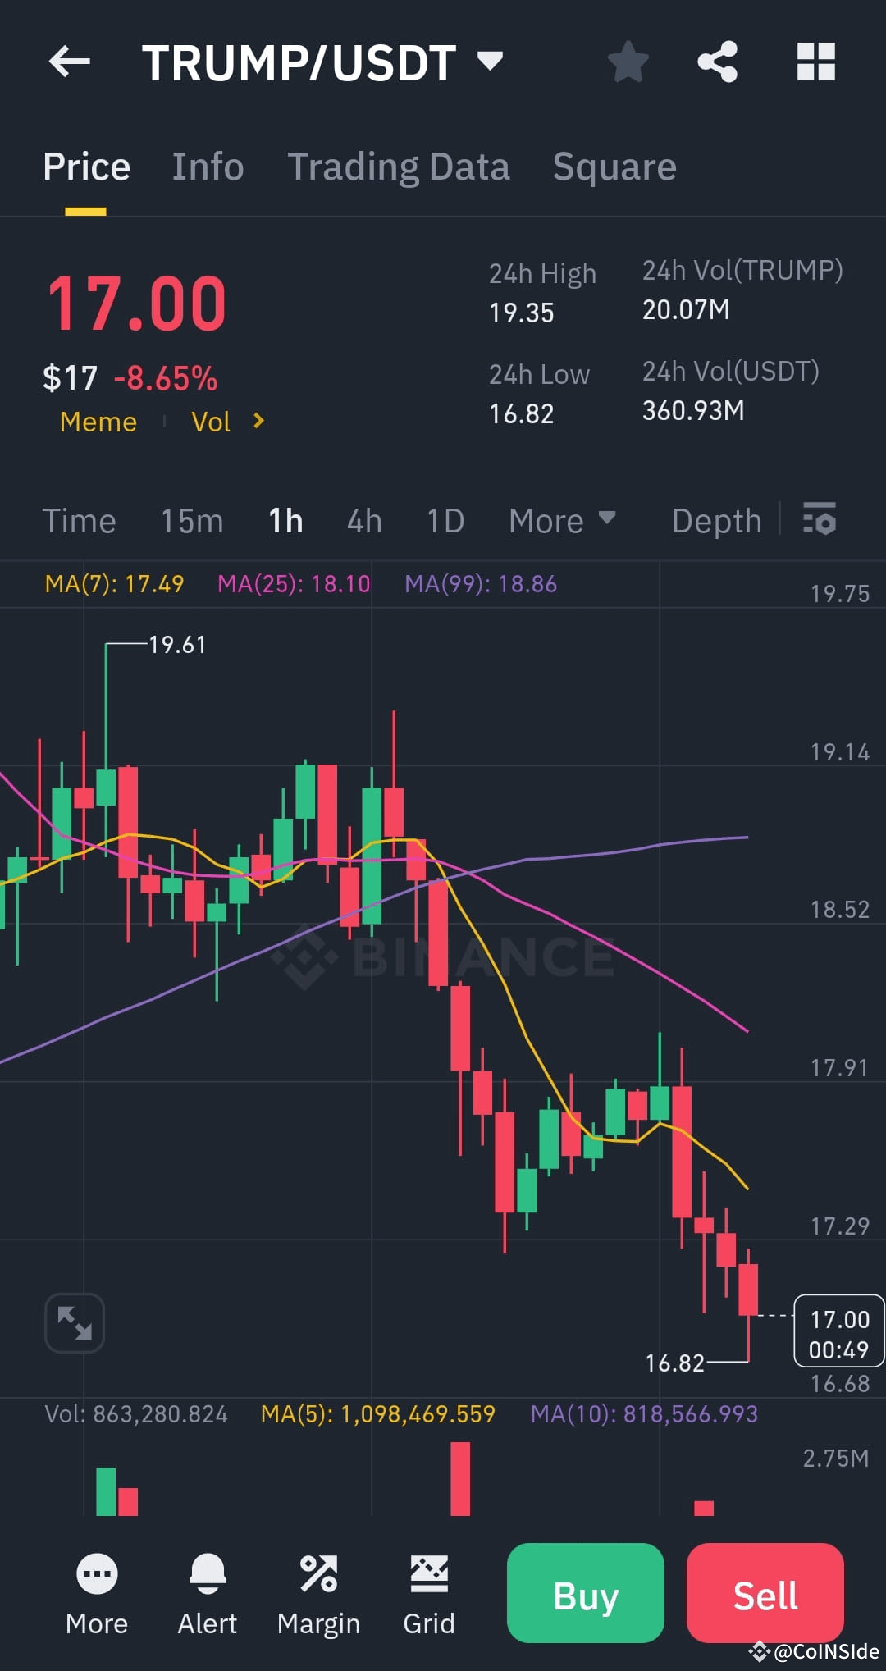Click the 24h Vol(USDT) 360.93M value

coord(693,410)
